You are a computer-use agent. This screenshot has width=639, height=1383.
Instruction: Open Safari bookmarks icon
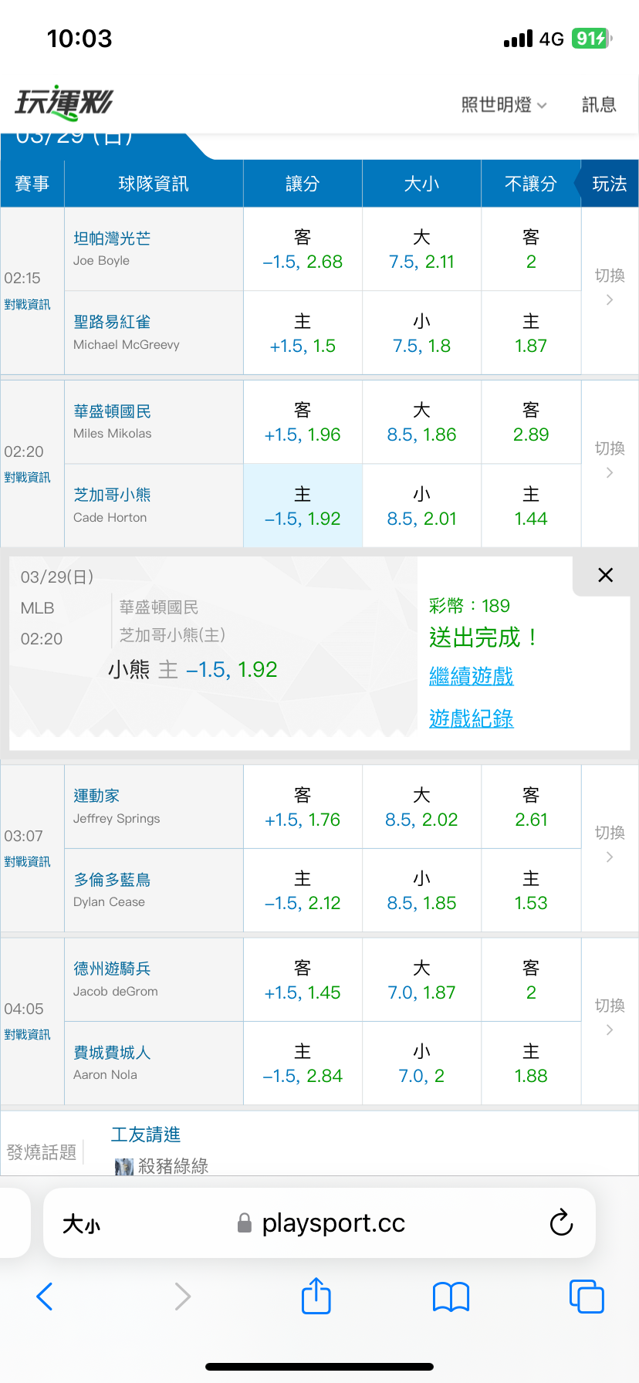pyautogui.click(x=451, y=1297)
